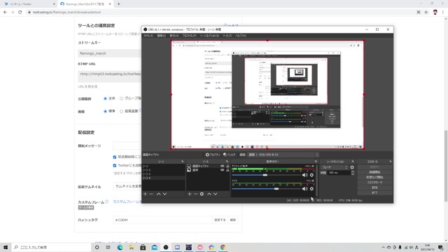Image resolution: width=448 pixels, height=252 pixels.
Task: Click the OBS preview canvas
Action: [x=267, y=94]
